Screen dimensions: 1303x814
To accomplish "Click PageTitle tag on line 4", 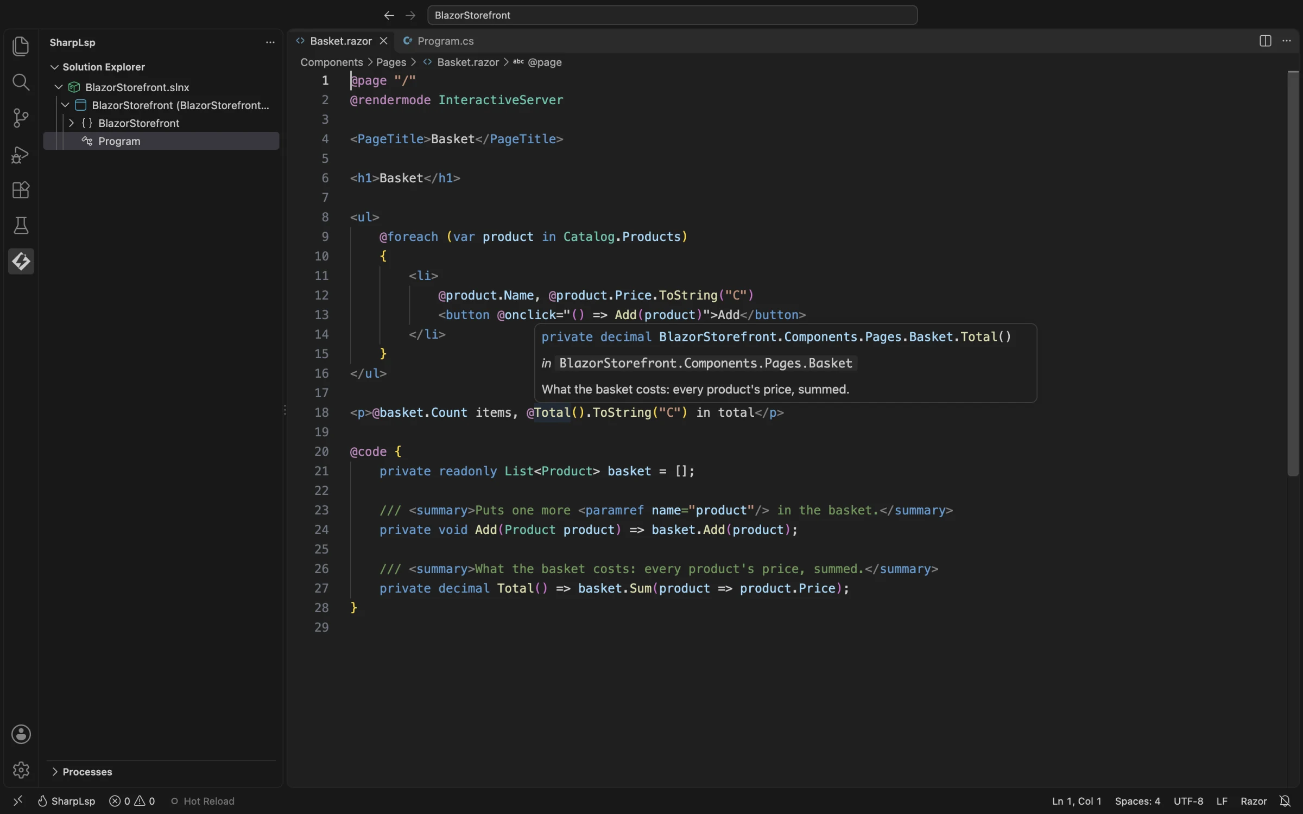I will point(390,139).
